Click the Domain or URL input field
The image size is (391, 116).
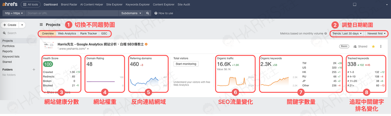72,13
